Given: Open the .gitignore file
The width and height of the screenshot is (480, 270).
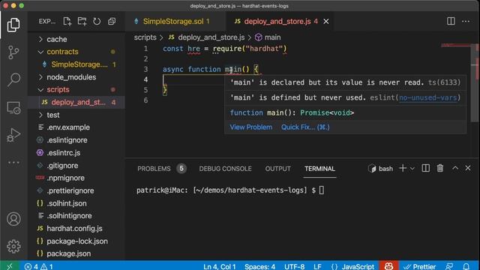Looking at the screenshot, I should pos(76,166).
